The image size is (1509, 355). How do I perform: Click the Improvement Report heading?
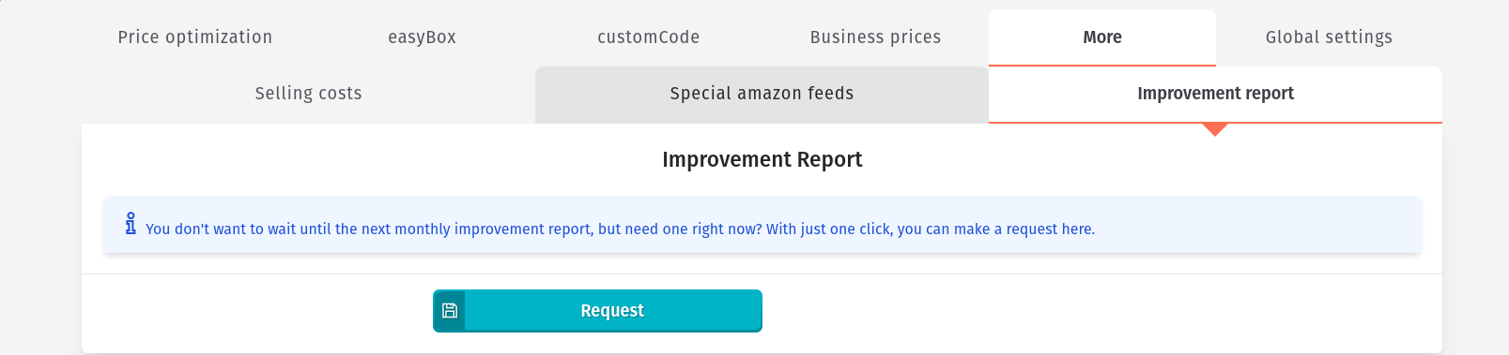[x=762, y=159]
